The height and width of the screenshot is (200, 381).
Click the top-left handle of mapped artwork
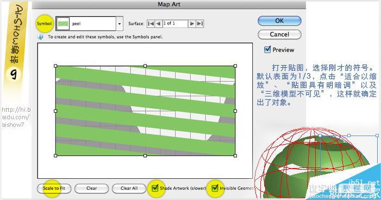pos(55,66)
